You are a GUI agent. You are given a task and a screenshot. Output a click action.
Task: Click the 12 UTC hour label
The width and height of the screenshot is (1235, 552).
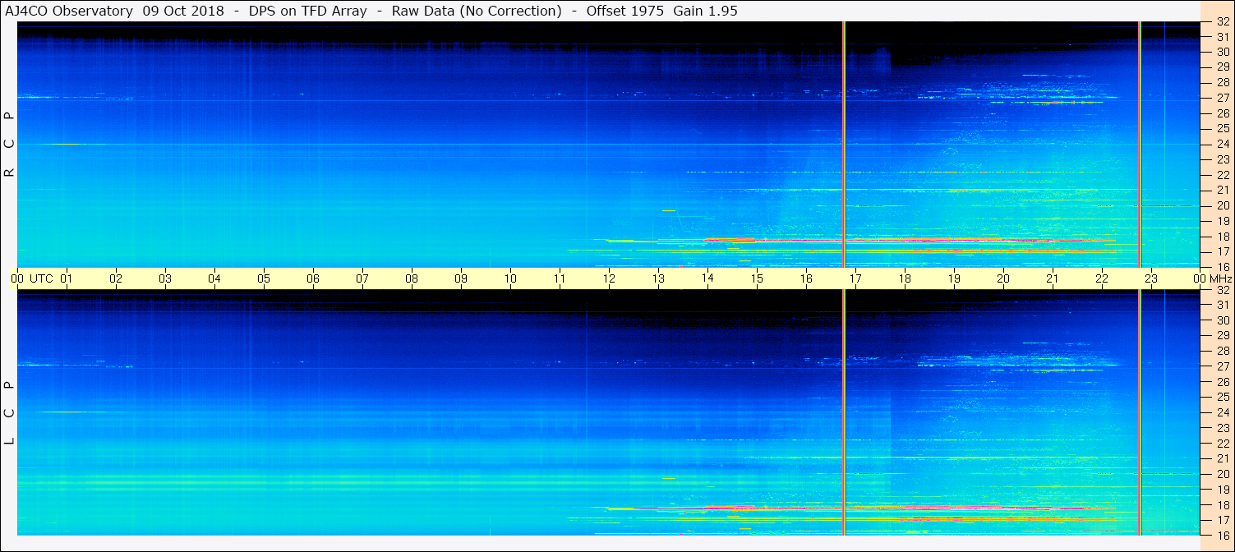point(609,278)
